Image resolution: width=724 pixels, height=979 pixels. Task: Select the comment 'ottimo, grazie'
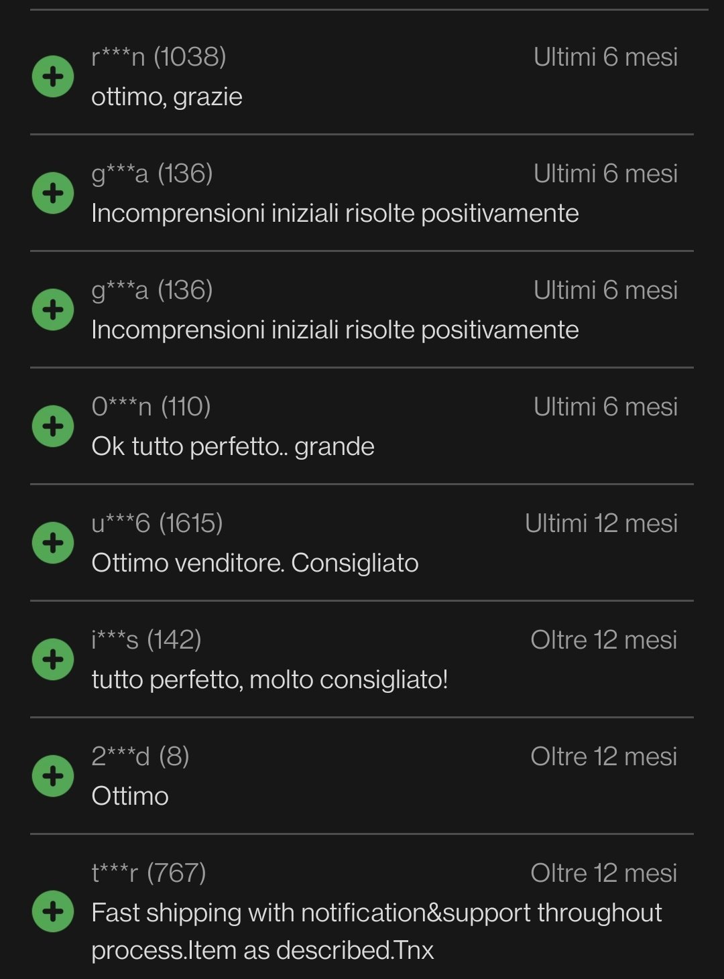tap(167, 97)
